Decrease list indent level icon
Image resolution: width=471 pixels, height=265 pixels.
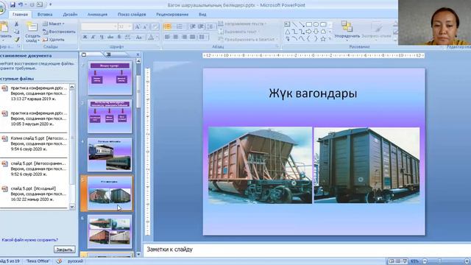(x=193, y=26)
